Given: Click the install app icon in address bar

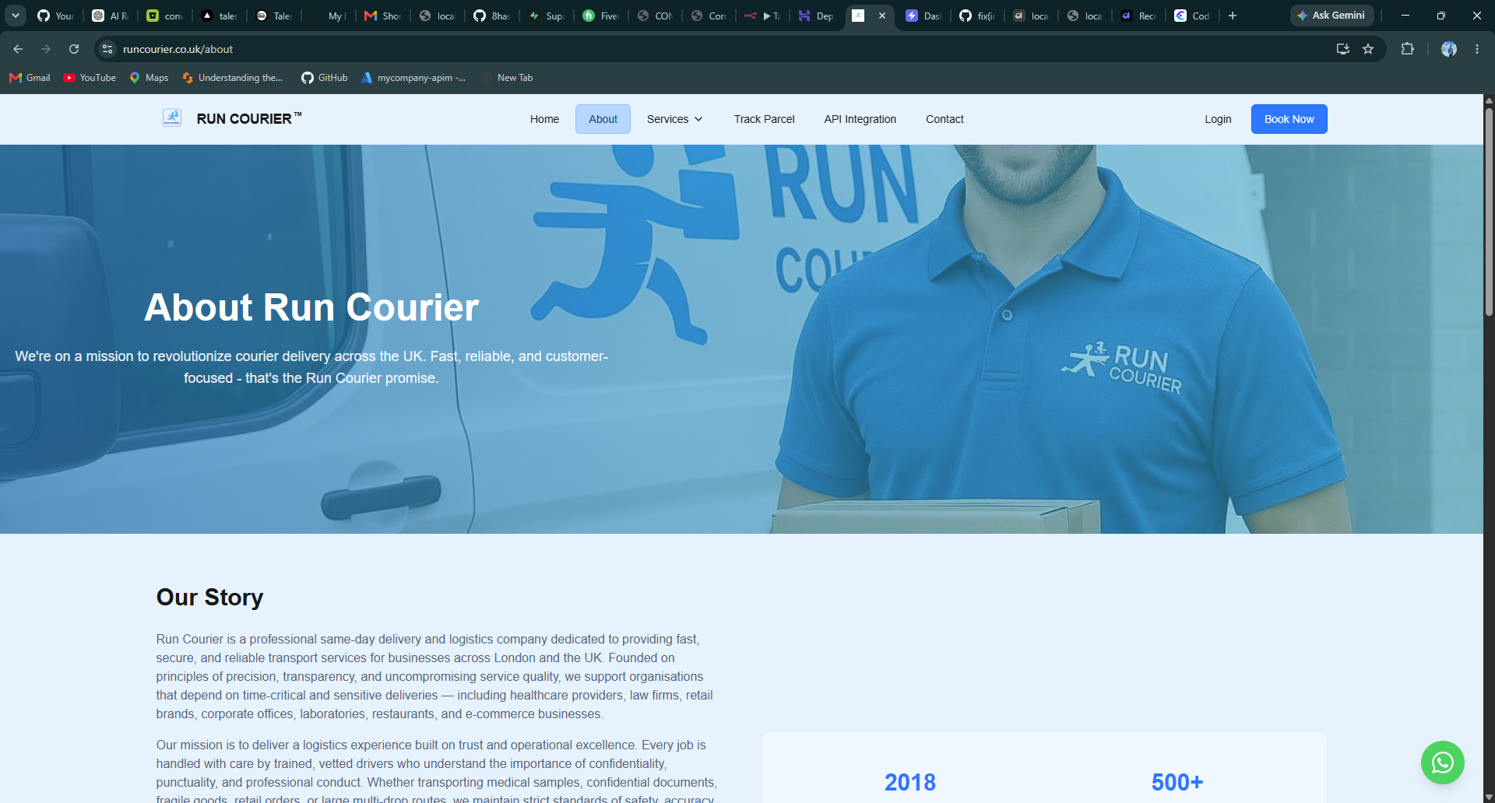Looking at the screenshot, I should (1343, 49).
